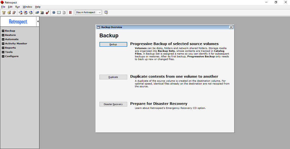Click the computer-with-star clients icon
Screen dimensions: 290x149
pyautogui.click(x=42, y=12)
